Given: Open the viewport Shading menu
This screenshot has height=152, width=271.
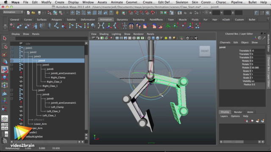Looking at the screenshot, I should click(104, 34).
